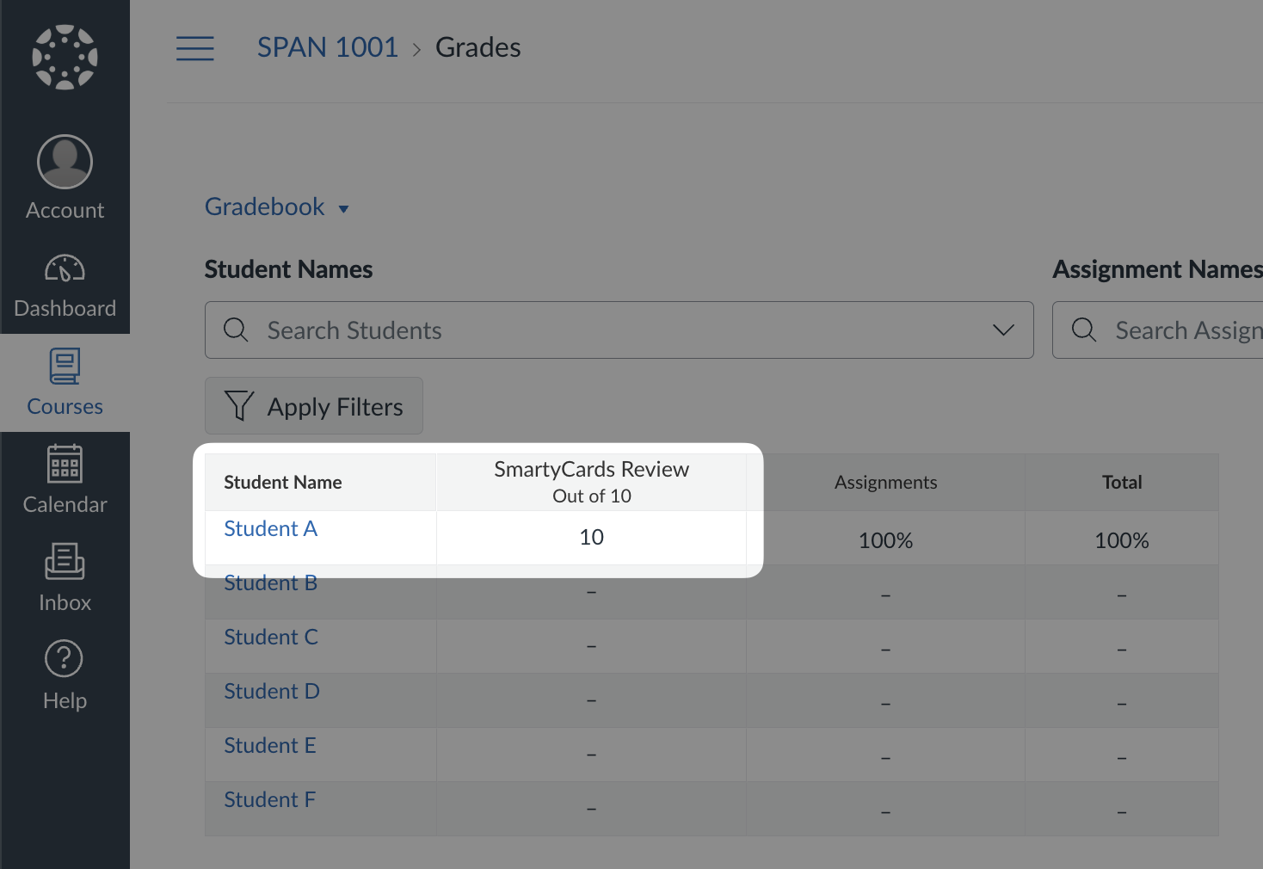This screenshot has width=1263, height=869.
Task: Open Student F's profile link
Action: pos(270,799)
